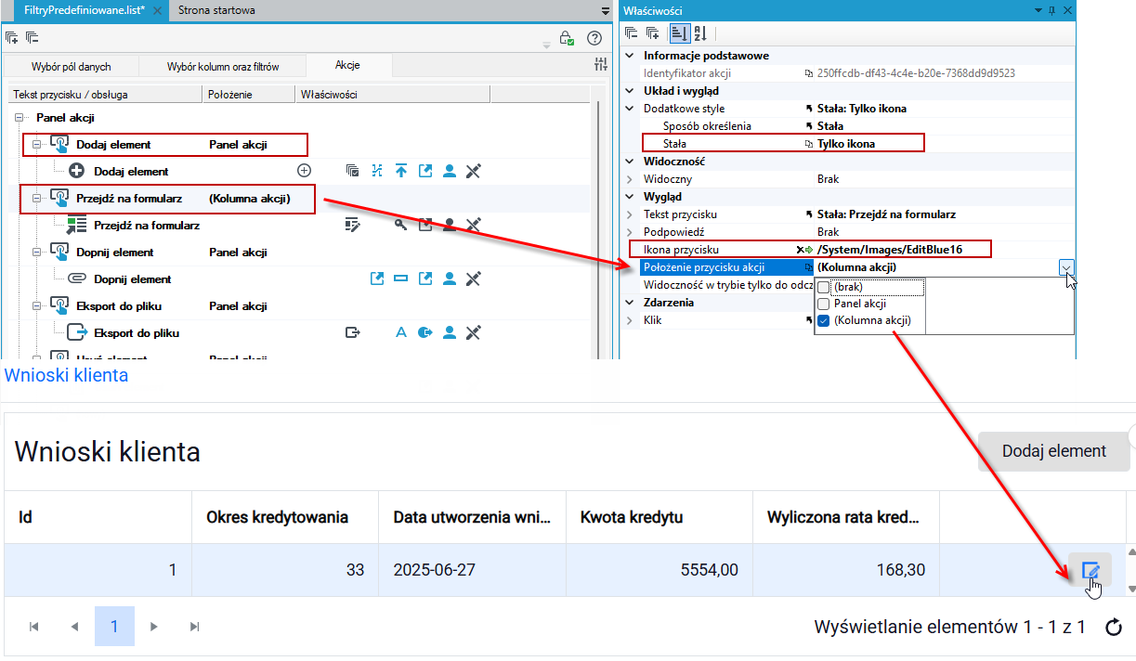Image resolution: width=1136 pixels, height=661 pixels.
Task: Click the user icon in the Dopnij element row
Action: [450, 279]
